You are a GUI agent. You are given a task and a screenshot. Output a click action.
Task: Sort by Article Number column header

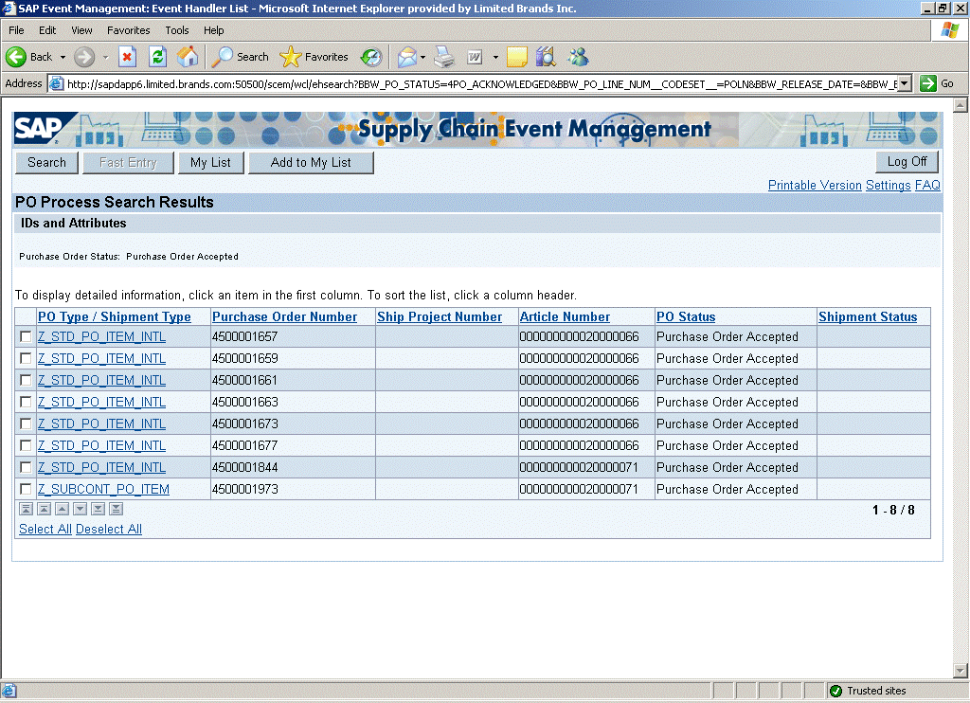point(565,316)
